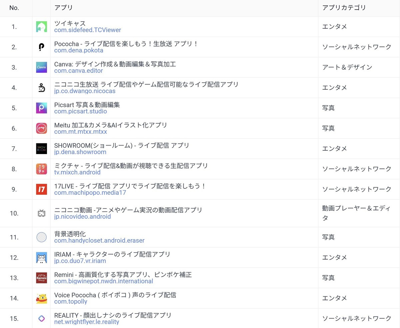The image size is (400, 328).
Task: Click the Meitu app icon
Action: (41, 128)
